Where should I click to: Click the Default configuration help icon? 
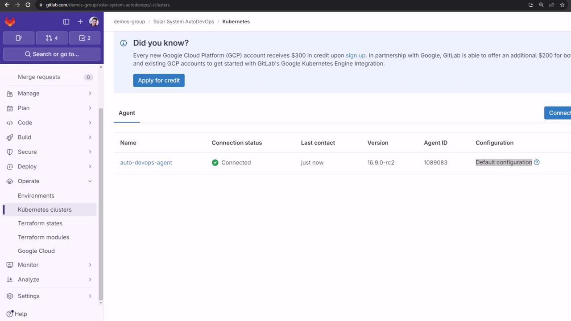coord(537,162)
